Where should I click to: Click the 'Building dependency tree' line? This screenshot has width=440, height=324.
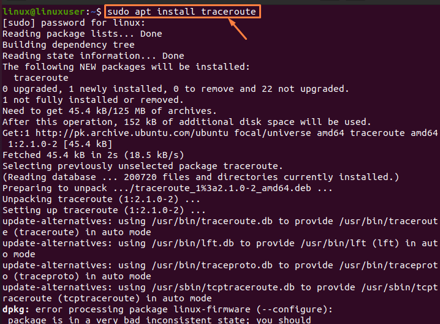(x=69, y=45)
